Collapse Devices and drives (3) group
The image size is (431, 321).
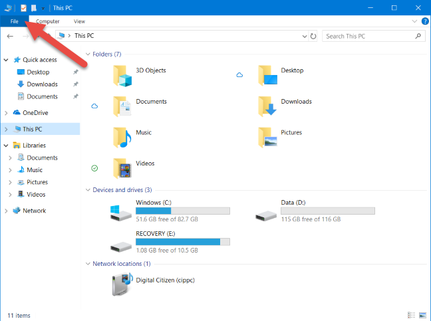[x=88, y=190]
